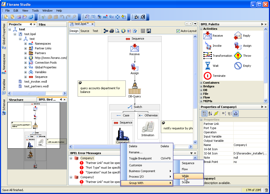Click the Name property value Company1
270x194 pixels.
[250, 145]
